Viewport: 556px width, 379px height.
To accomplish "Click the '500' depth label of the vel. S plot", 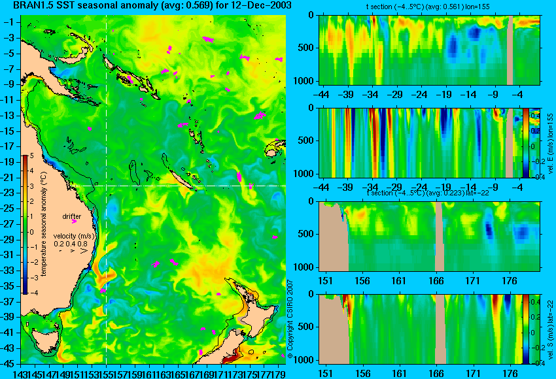I will point(306,327).
